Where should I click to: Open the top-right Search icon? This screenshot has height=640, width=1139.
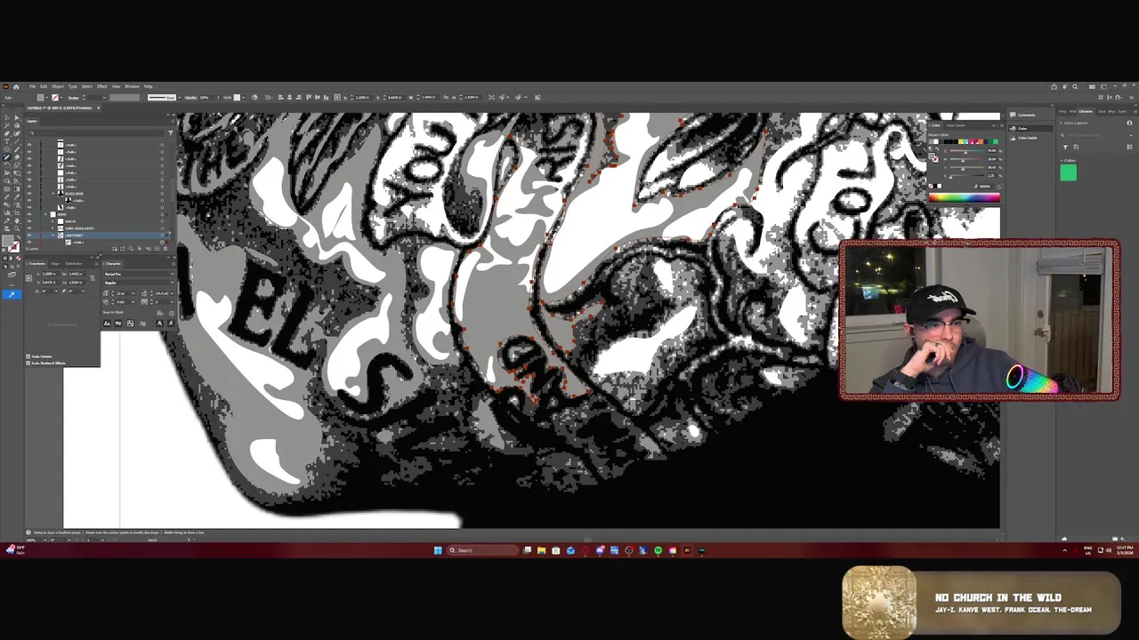[x=1075, y=87]
